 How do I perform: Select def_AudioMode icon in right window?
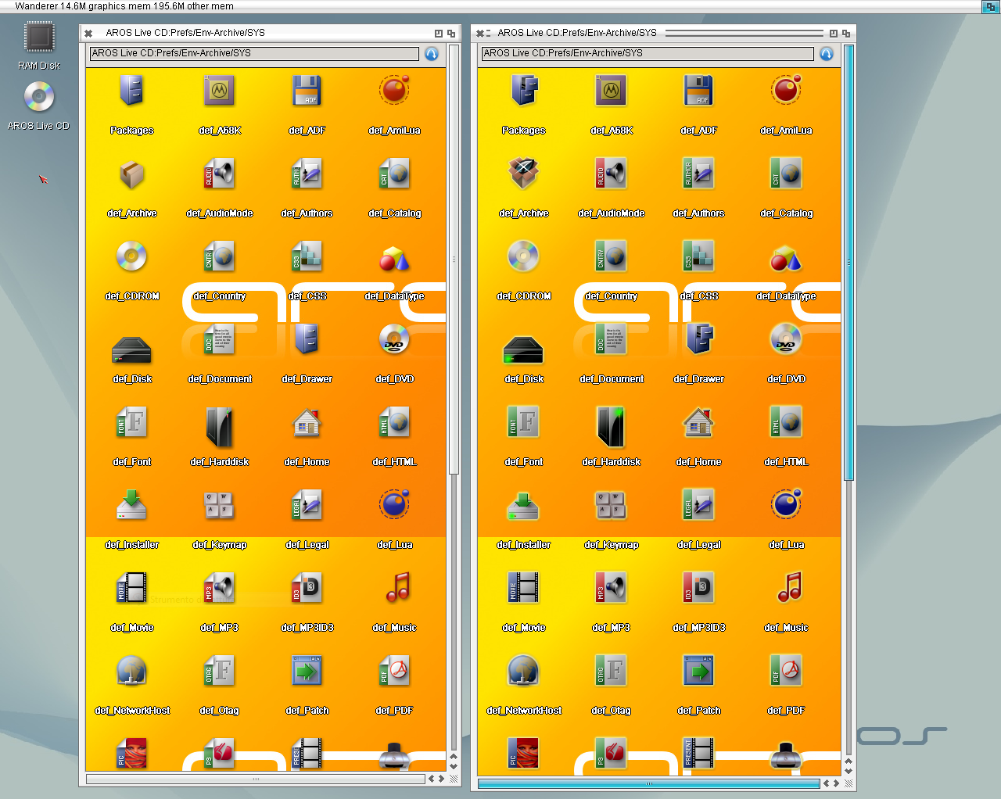(x=611, y=174)
